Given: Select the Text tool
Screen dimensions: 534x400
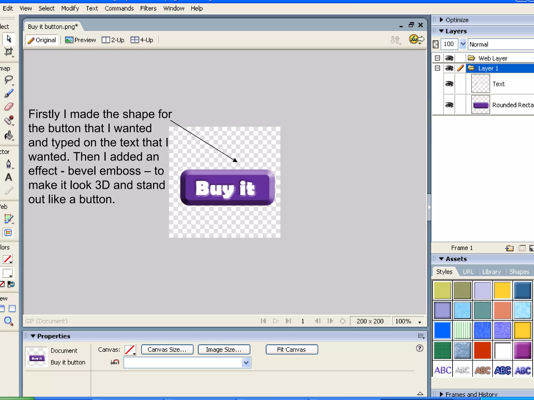Looking at the screenshot, I should click(x=9, y=177).
